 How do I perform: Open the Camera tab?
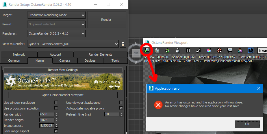65,61
